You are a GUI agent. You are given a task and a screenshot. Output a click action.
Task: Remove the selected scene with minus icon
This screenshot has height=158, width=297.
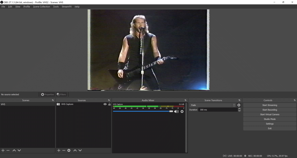click(8, 150)
